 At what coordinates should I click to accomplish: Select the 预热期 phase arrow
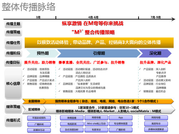43,53
